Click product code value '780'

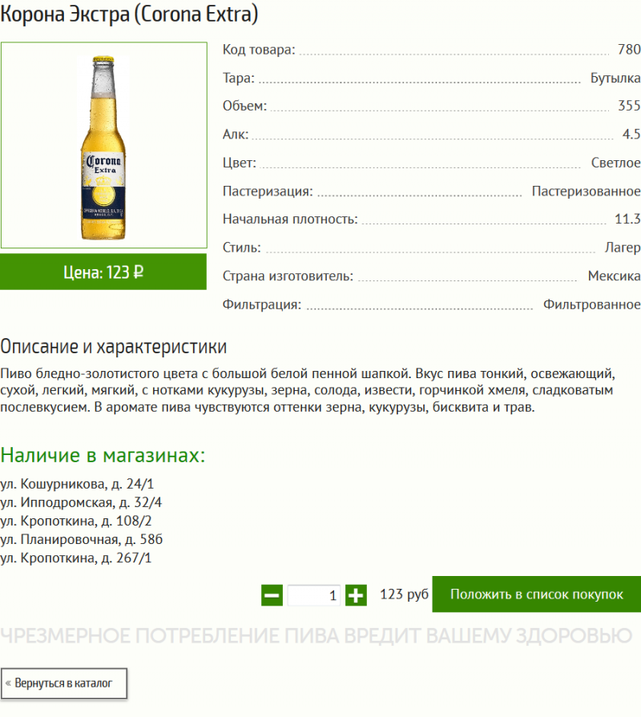(x=629, y=50)
